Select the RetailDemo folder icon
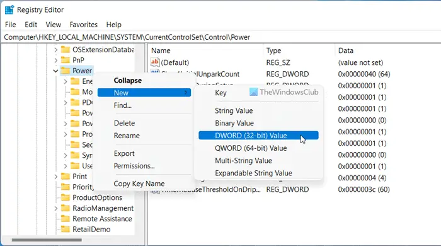This screenshot has width=441, height=246. click(x=66, y=230)
